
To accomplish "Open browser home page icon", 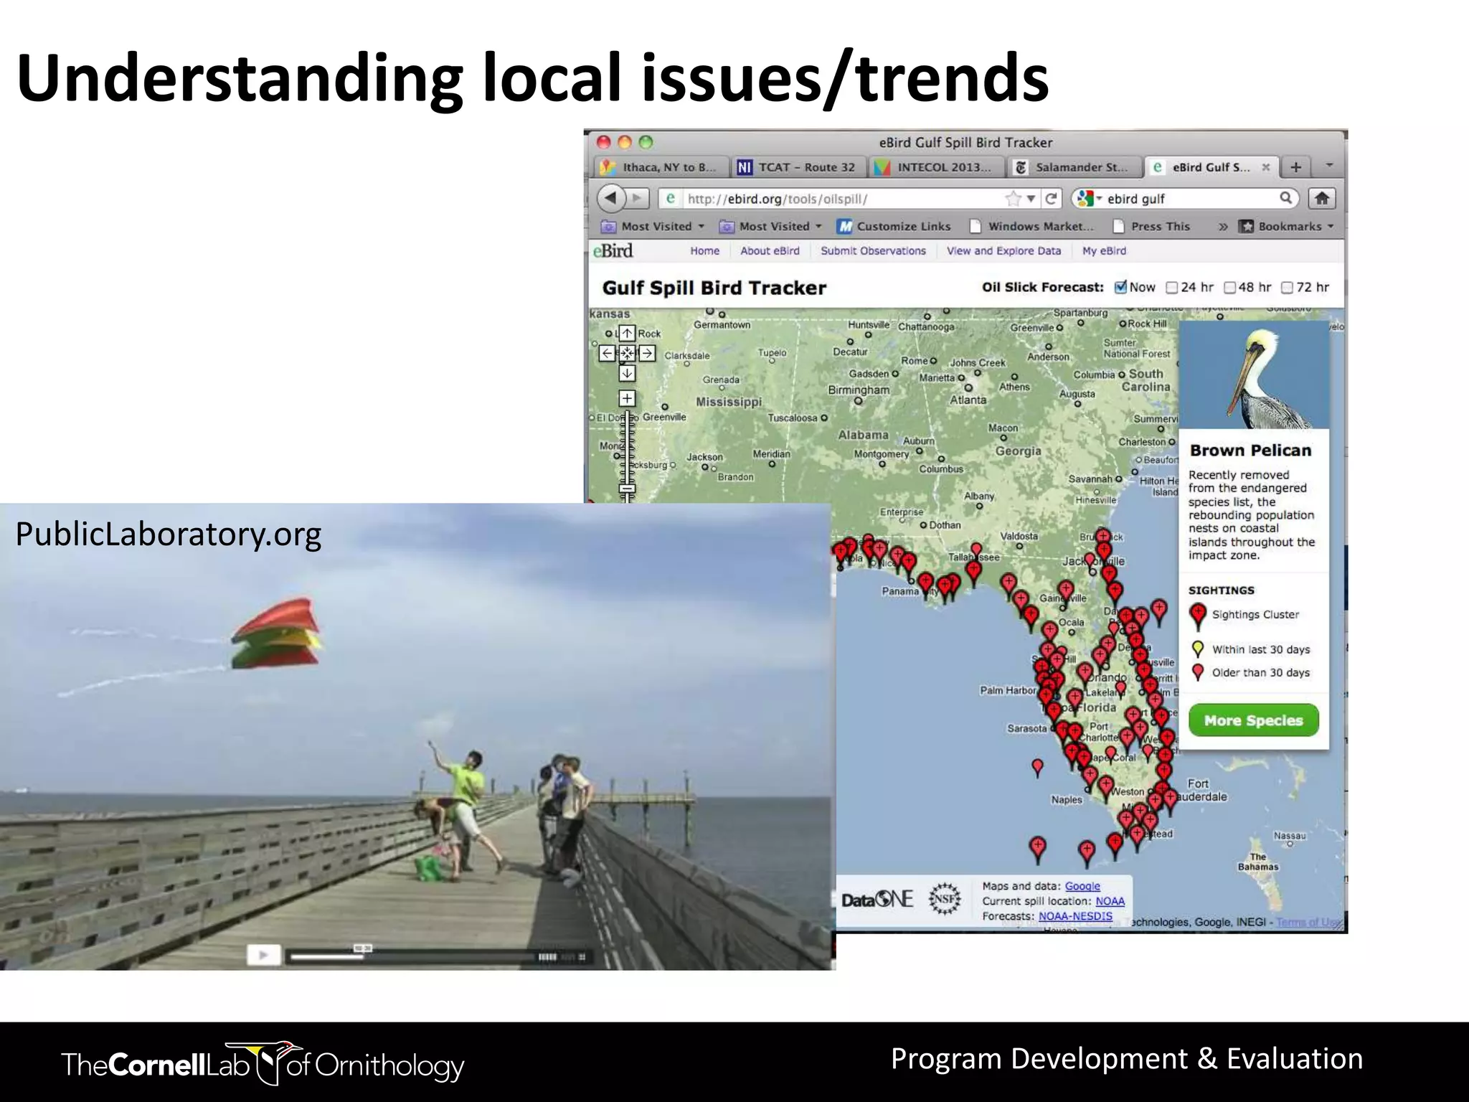I will [1322, 199].
